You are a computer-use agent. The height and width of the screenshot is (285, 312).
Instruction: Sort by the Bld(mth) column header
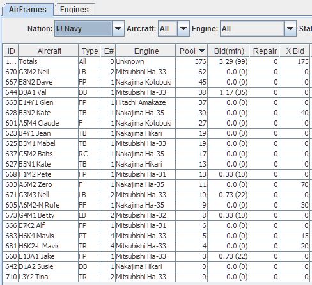(228, 51)
